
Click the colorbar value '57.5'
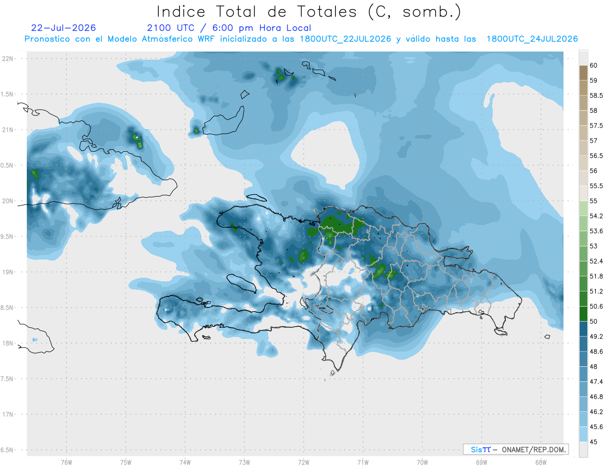pos(596,125)
